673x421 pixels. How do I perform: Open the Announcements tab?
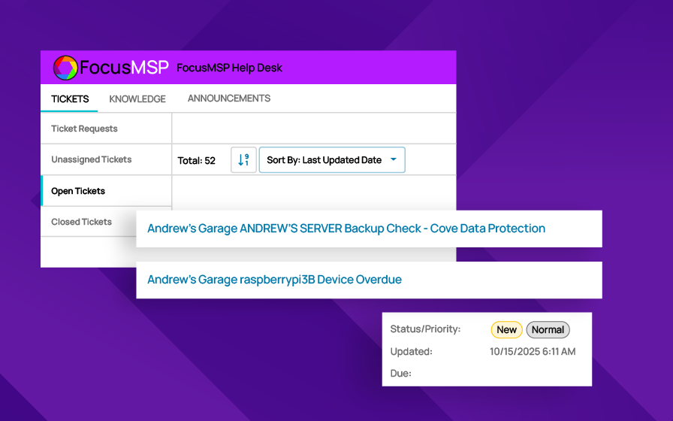tap(229, 98)
